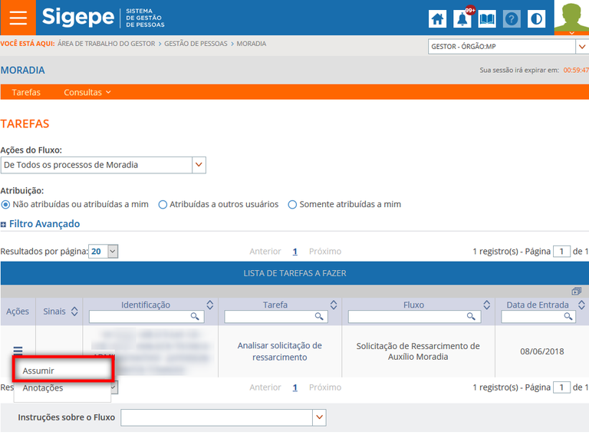The height and width of the screenshot is (435, 589).
Task: Open the Consultas menu
Action: pos(87,92)
